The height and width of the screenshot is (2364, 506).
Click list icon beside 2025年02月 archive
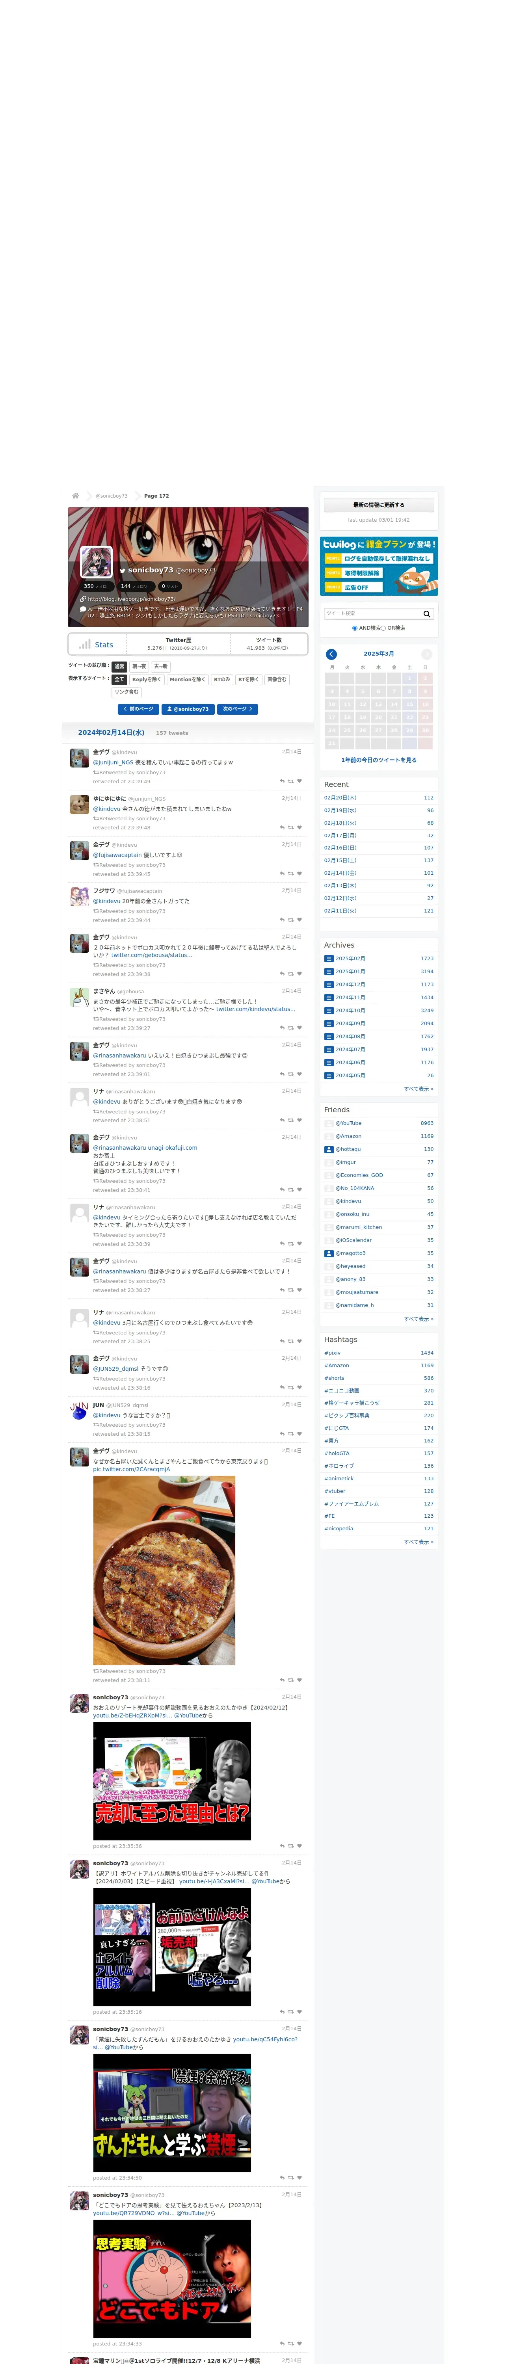tap(329, 959)
